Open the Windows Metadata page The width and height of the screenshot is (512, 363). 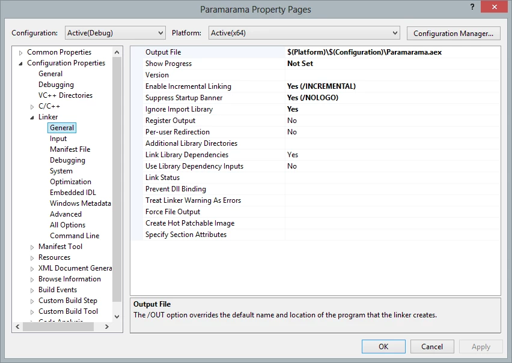point(81,203)
